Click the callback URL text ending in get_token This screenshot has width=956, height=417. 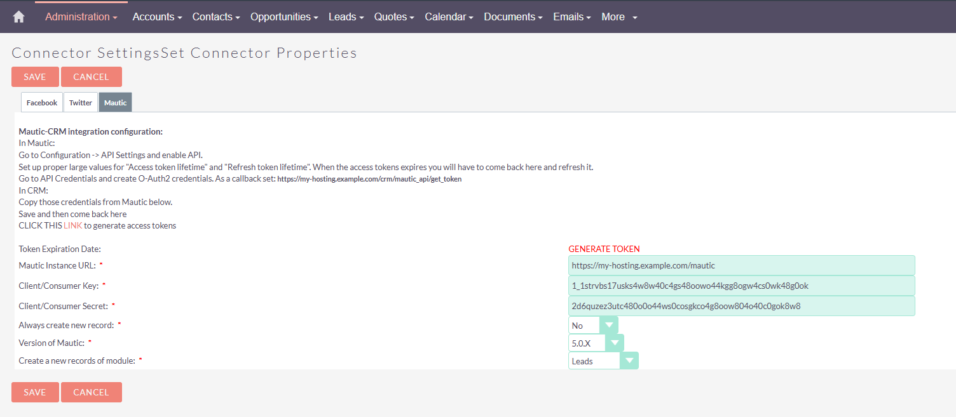click(369, 180)
